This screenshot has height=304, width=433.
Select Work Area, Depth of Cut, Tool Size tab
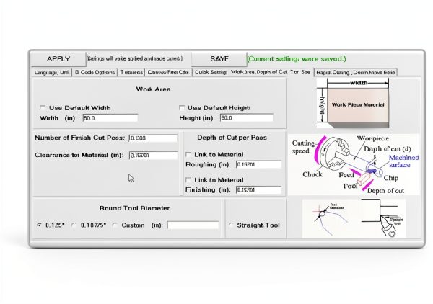pyautogui.click(x=271, y=72)
